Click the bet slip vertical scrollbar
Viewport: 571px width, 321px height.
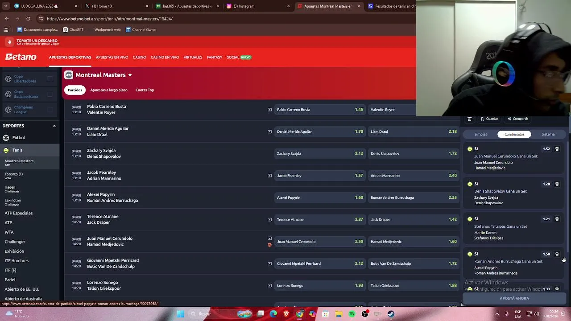click(x=568, y=196)
